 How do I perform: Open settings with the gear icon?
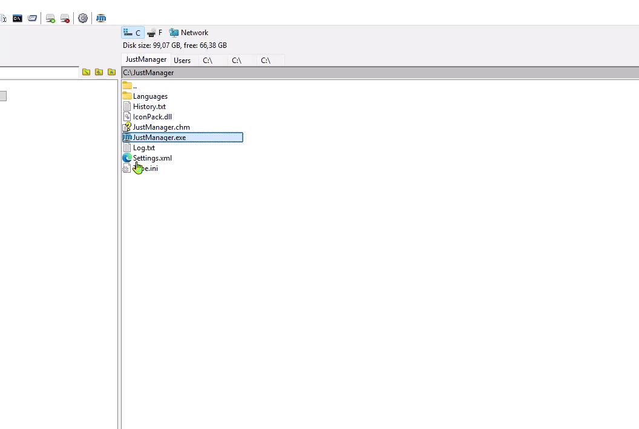(83, 18)
